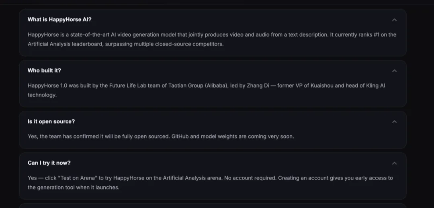The image size is (434, 208).
Task: Collapse the "Is it open source?" chevron
Action: coord(394,122)
